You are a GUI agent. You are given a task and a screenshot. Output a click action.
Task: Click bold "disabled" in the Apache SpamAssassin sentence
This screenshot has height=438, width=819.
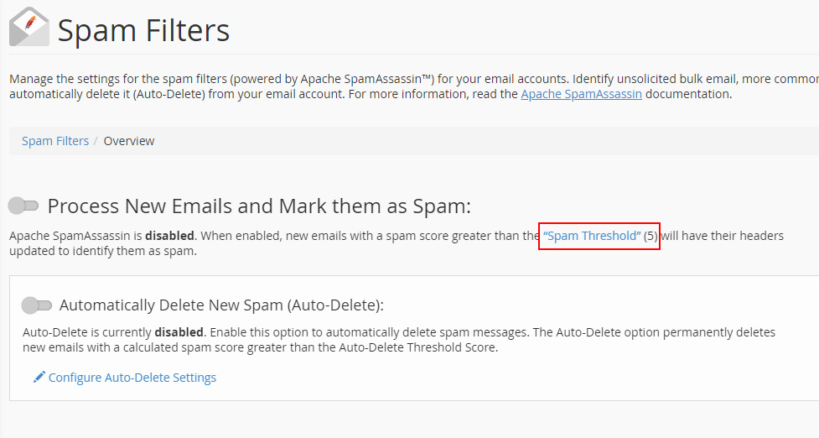(x=170, y=236)
